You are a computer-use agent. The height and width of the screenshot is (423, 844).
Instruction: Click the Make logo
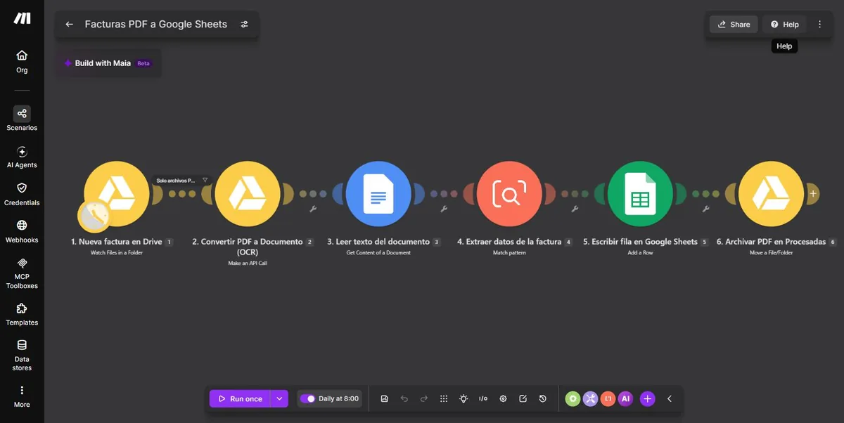[x=22, y=18]
